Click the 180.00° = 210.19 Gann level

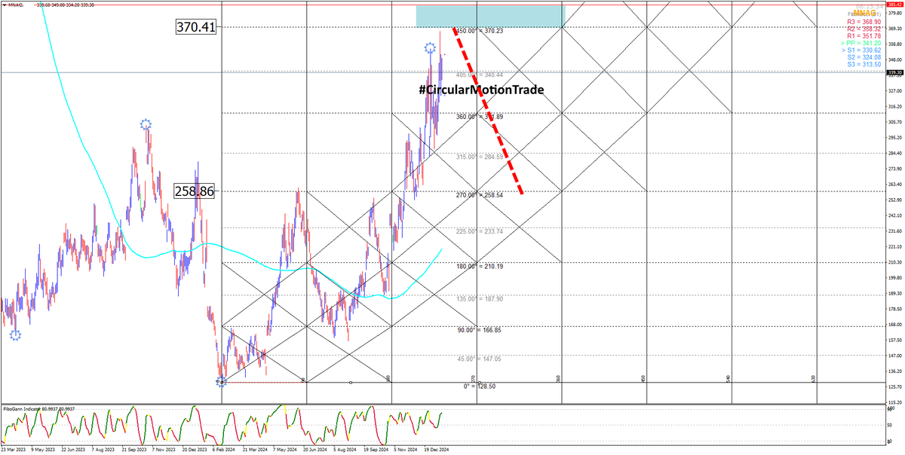pos(480,266)
